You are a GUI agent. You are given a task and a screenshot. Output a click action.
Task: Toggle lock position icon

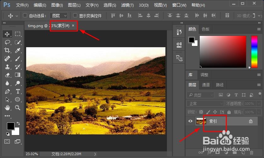tap(215, 112)
